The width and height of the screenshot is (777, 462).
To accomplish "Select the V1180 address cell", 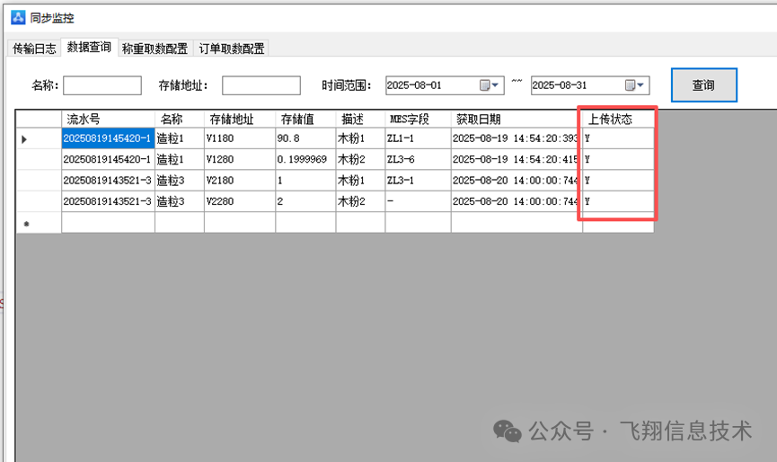I will click(240, 138).
